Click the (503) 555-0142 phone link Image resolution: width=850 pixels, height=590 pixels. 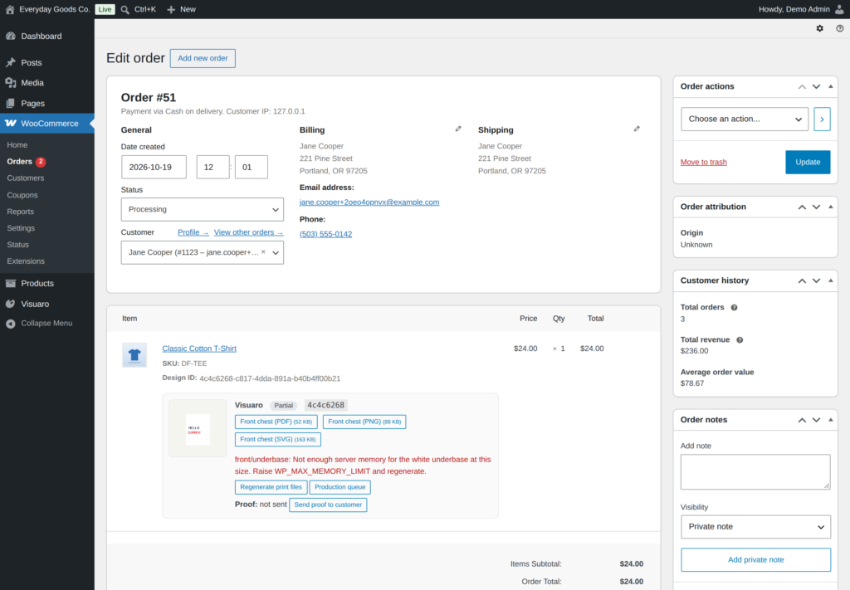pos(325,234)
